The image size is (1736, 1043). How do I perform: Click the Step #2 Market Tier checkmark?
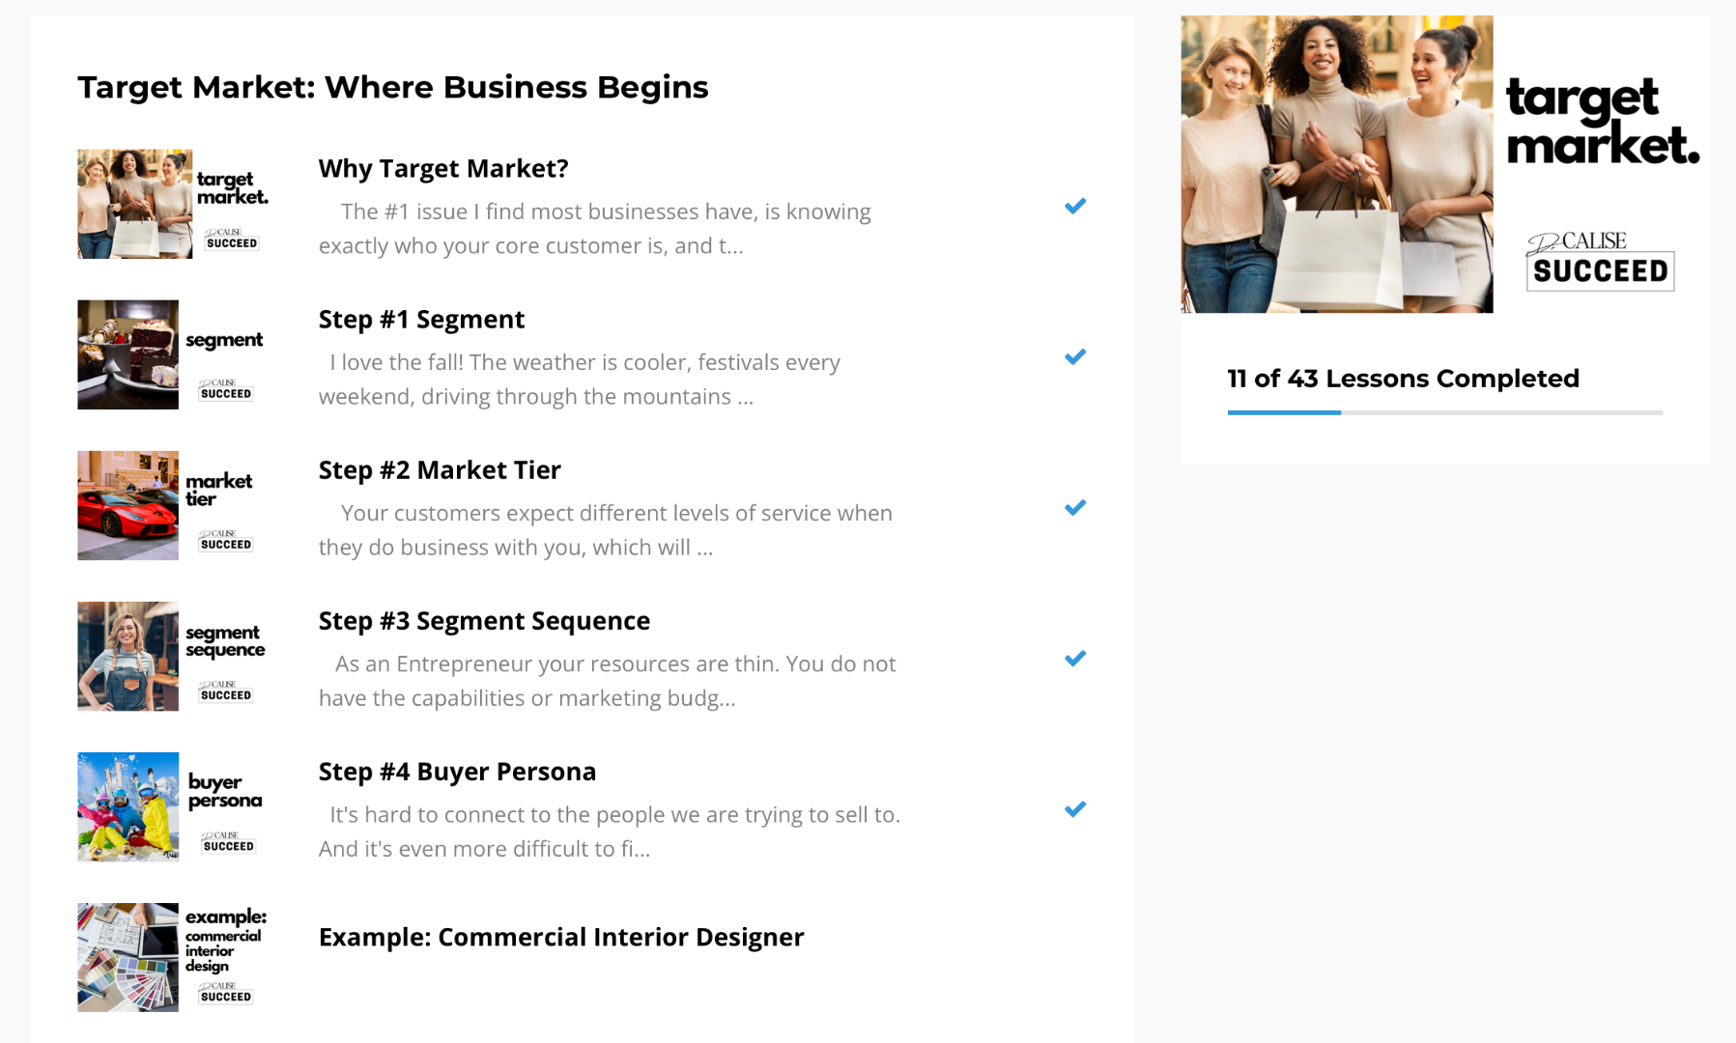coord(1074,508)
